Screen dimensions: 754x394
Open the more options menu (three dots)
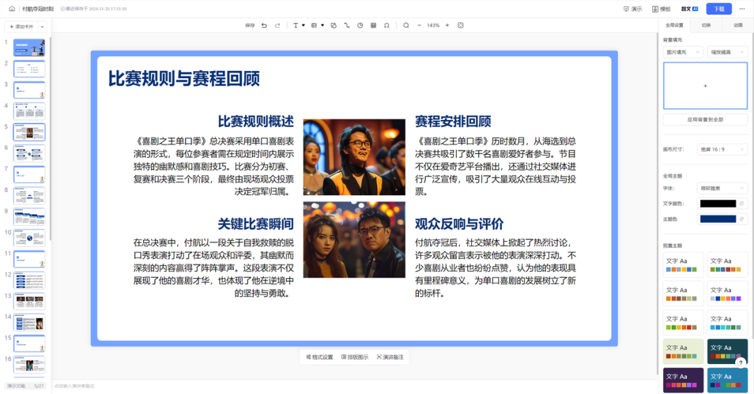[x=742, y=8]
